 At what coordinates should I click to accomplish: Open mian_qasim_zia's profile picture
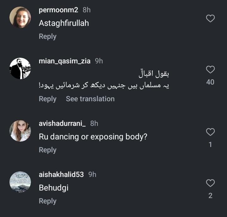(x=20, y=68)
